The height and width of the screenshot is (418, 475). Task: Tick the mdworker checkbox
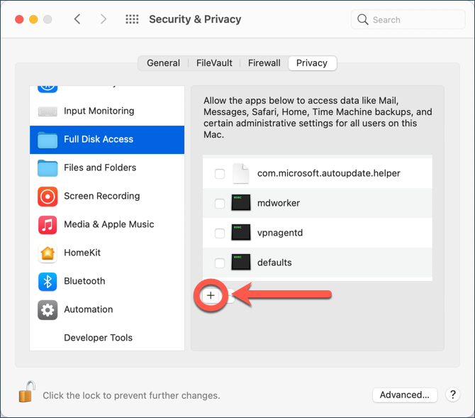pyautogui.click(x=220, y=204)
